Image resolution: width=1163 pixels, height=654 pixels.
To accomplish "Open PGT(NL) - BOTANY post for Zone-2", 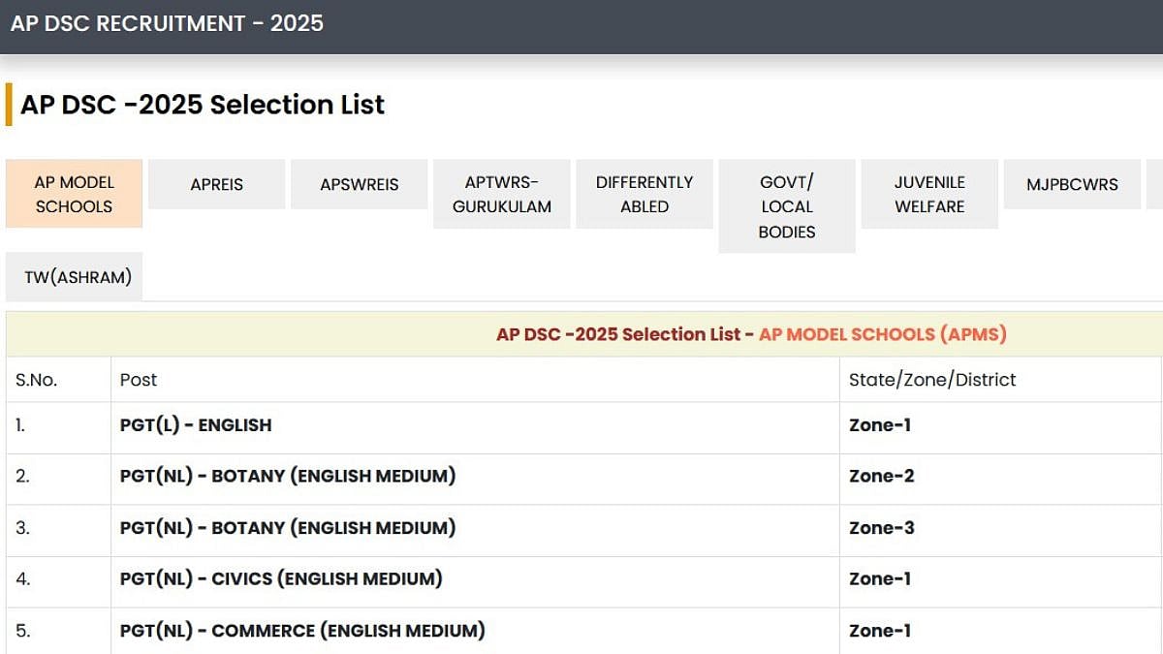I will coord(288,476).
